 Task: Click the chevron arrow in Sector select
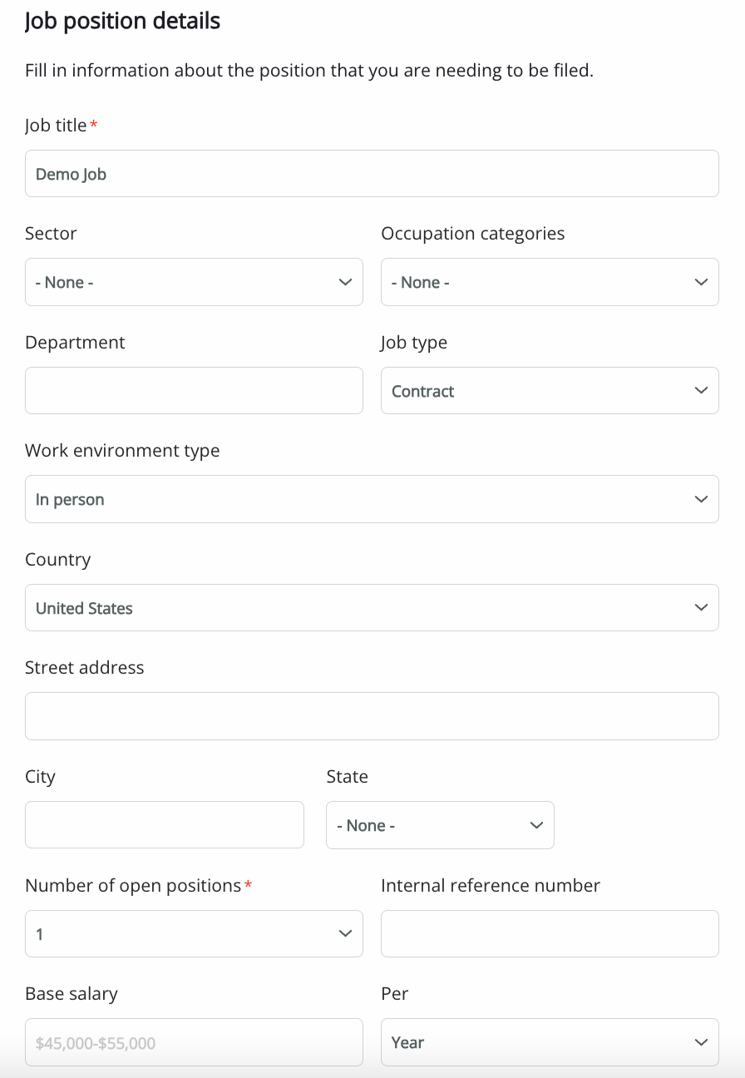click(346, 282)
